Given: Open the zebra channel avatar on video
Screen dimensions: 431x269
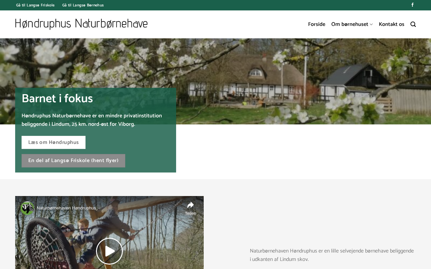Looking at the screenshot, I should (x=27, y=208).
